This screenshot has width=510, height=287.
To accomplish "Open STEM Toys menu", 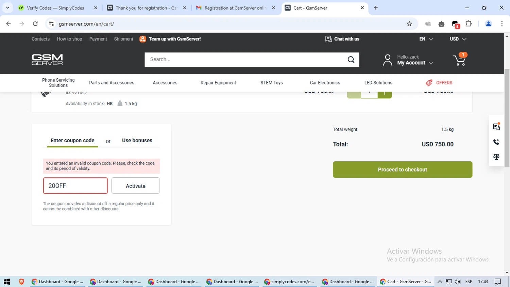I will tap(272, 83).
